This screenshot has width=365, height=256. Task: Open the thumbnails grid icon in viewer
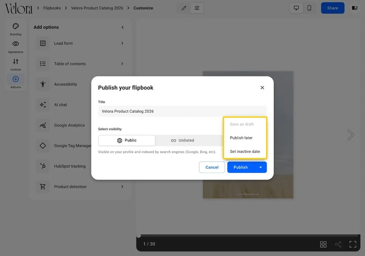(x=323, y=244)
